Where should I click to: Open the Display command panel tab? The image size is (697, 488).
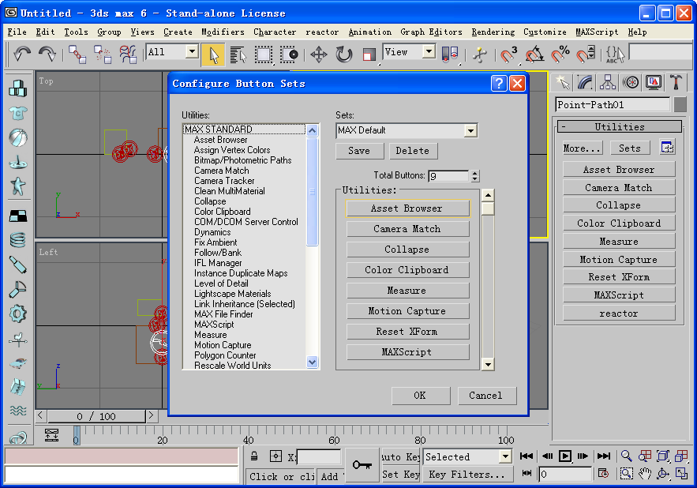[x=653, y=82]
